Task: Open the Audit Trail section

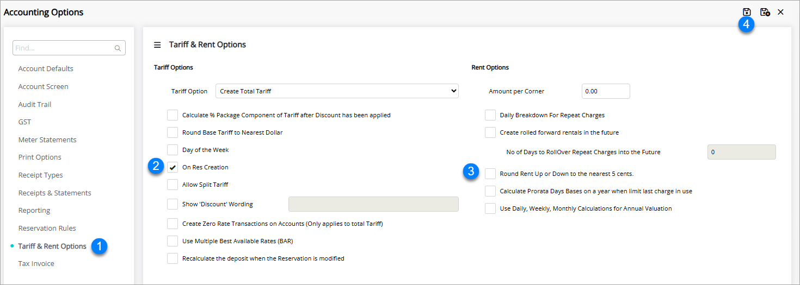Action: 35,104
